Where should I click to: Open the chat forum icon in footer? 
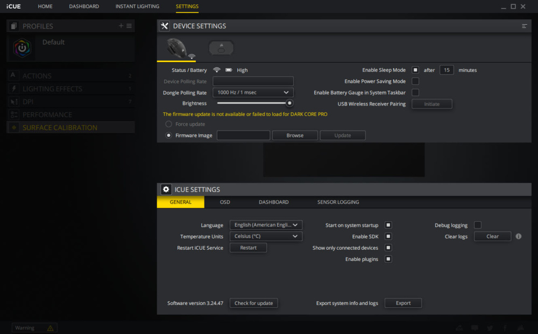475,328
